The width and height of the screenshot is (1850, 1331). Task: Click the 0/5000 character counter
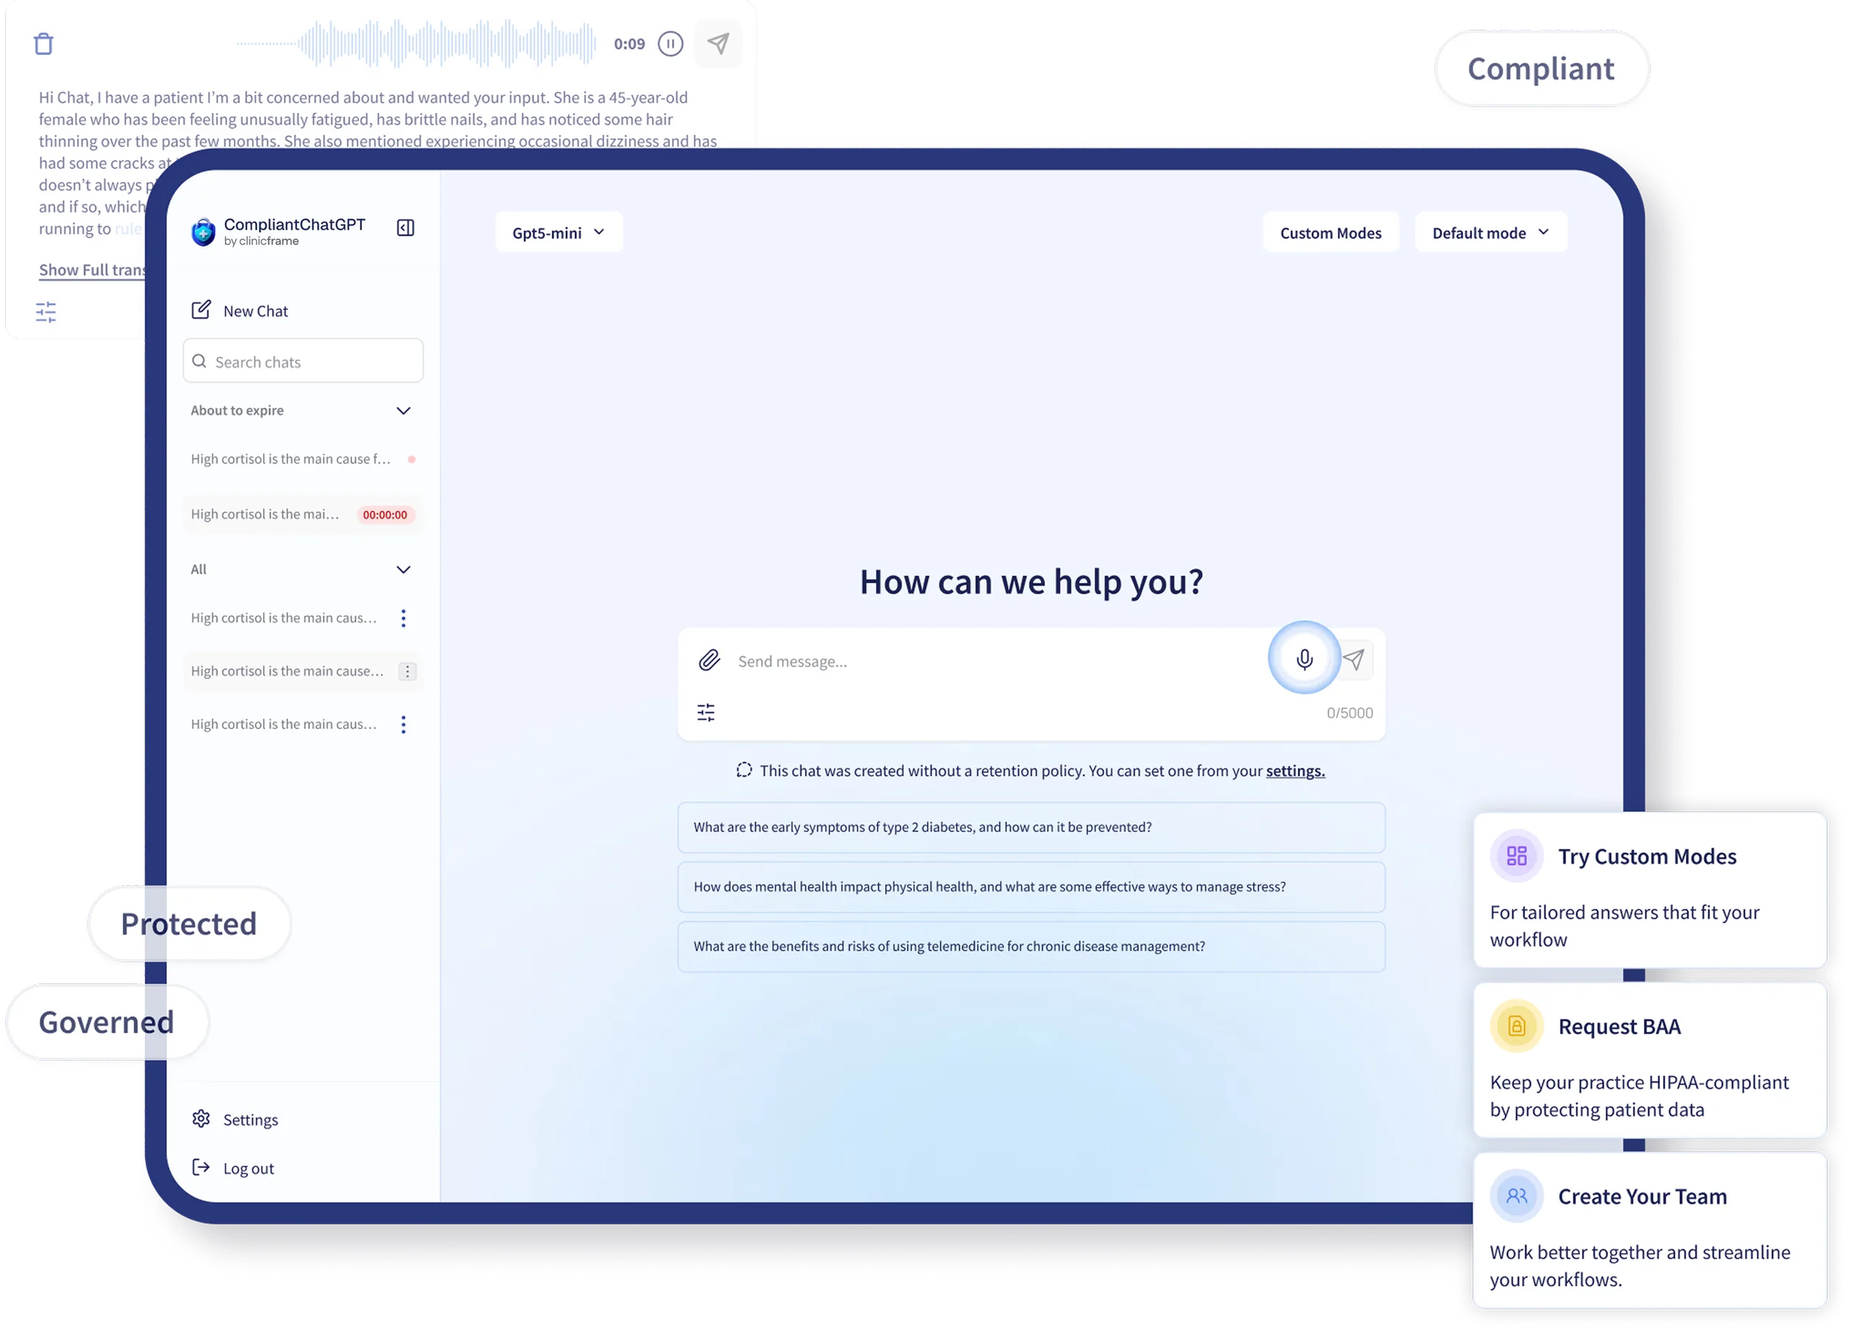click(x=1349, y=712)
